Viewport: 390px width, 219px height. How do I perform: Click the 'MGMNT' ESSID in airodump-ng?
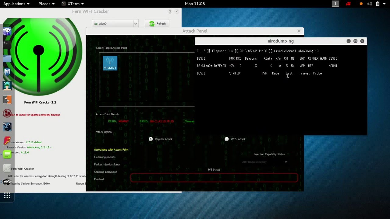click(x=333, y=66)
